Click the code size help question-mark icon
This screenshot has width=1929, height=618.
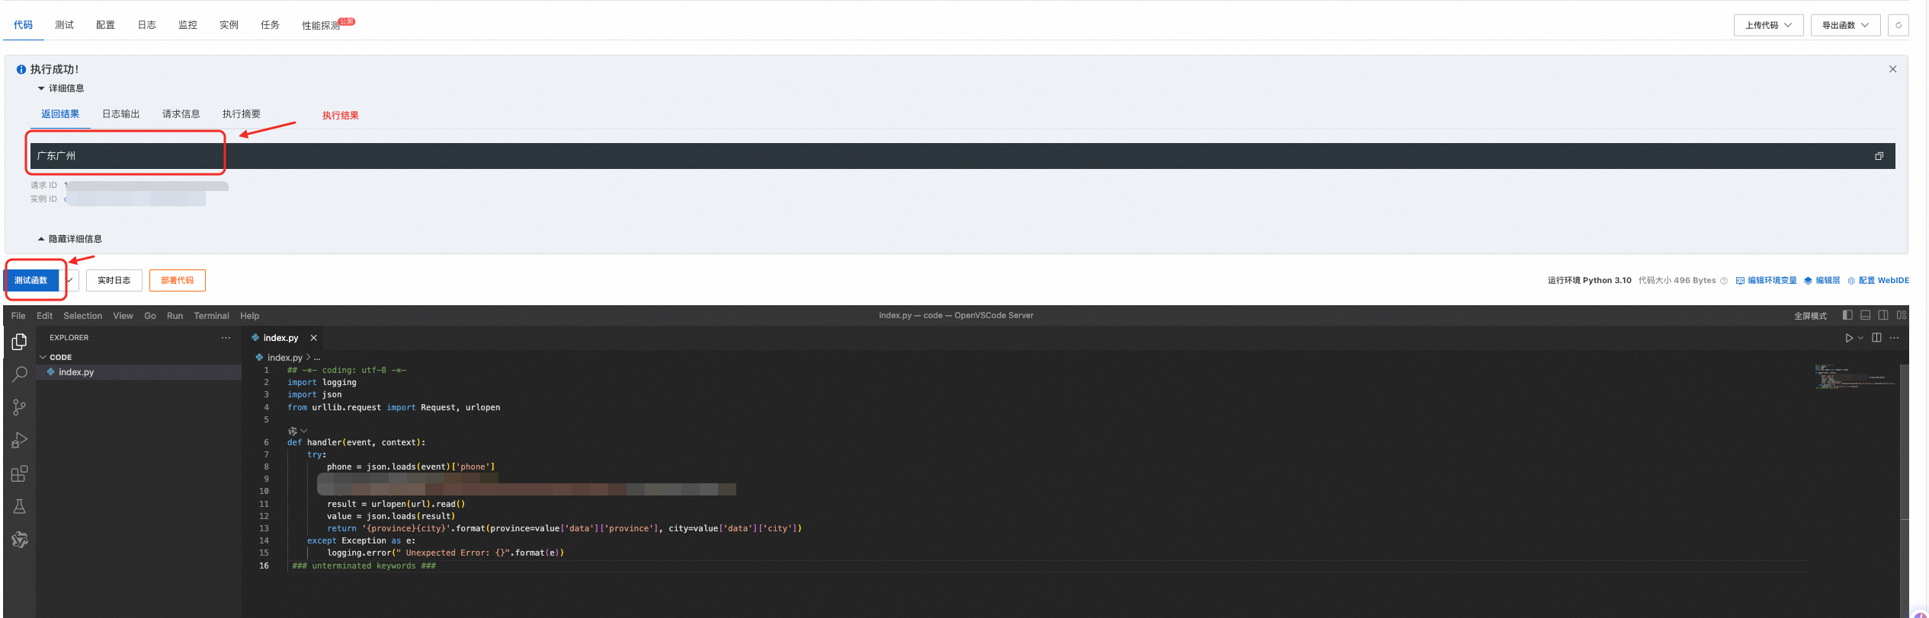click(x=1724, y=281)
